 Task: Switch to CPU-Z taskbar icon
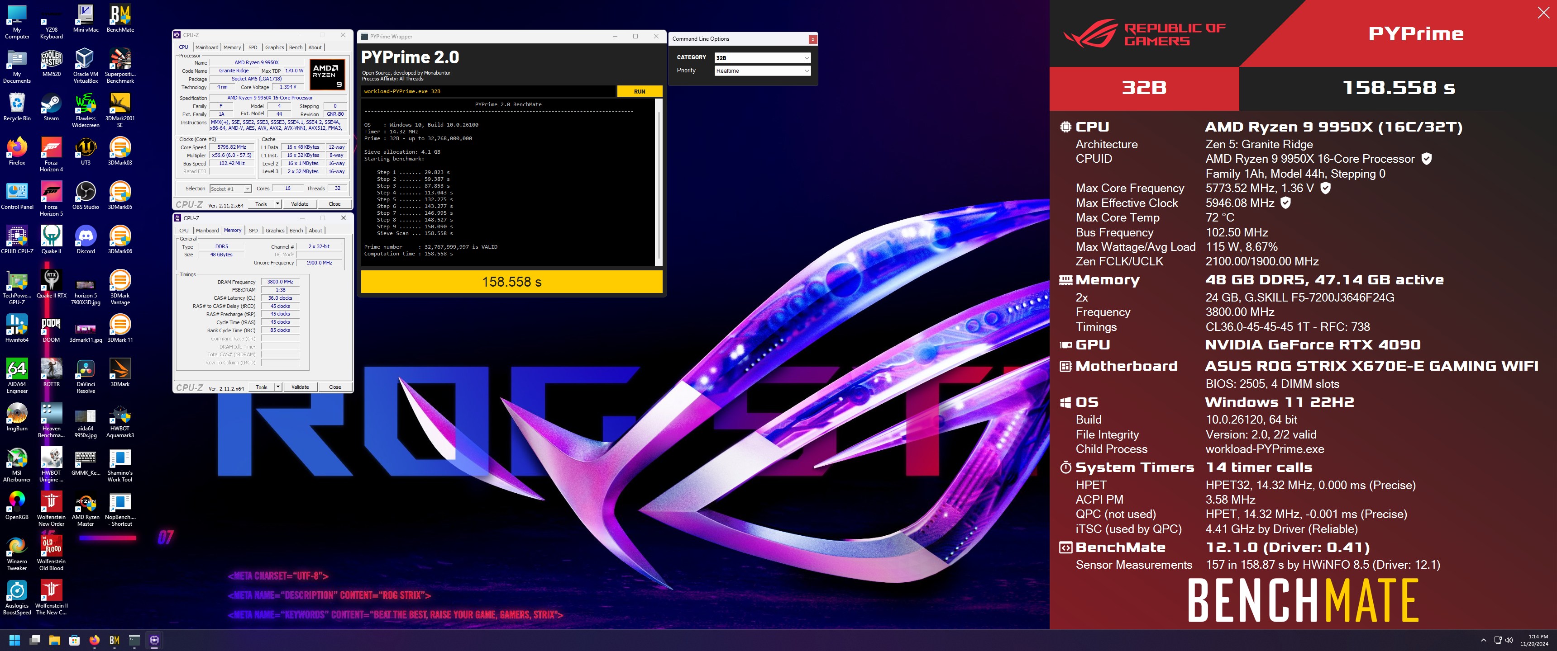click(154, 640)
